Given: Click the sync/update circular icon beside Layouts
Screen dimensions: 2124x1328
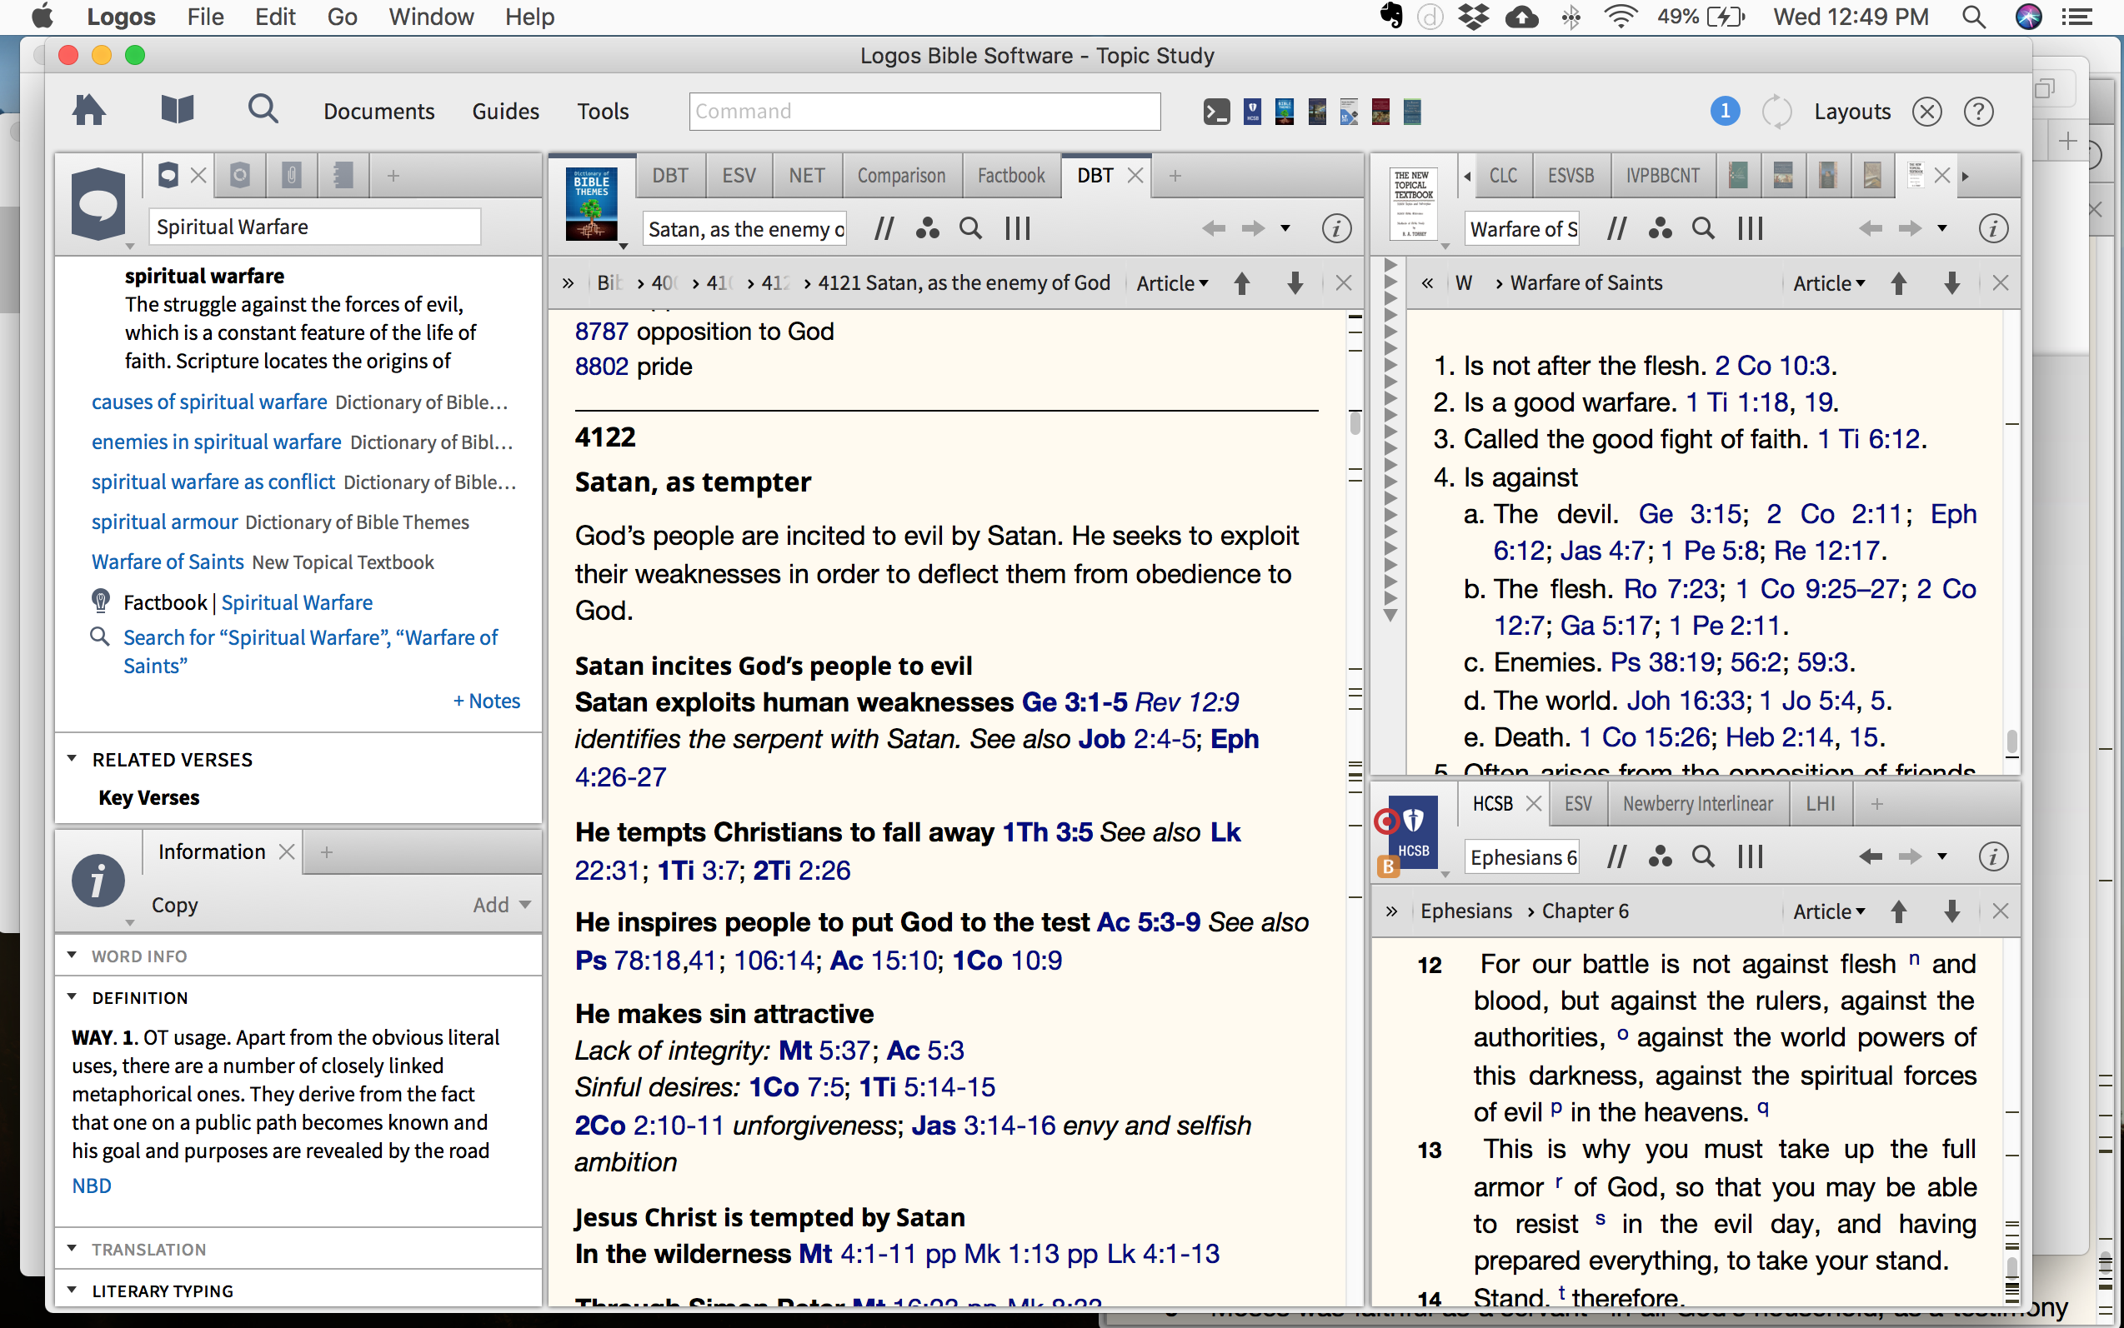Looking at the screenshot, I should 1776,112.
